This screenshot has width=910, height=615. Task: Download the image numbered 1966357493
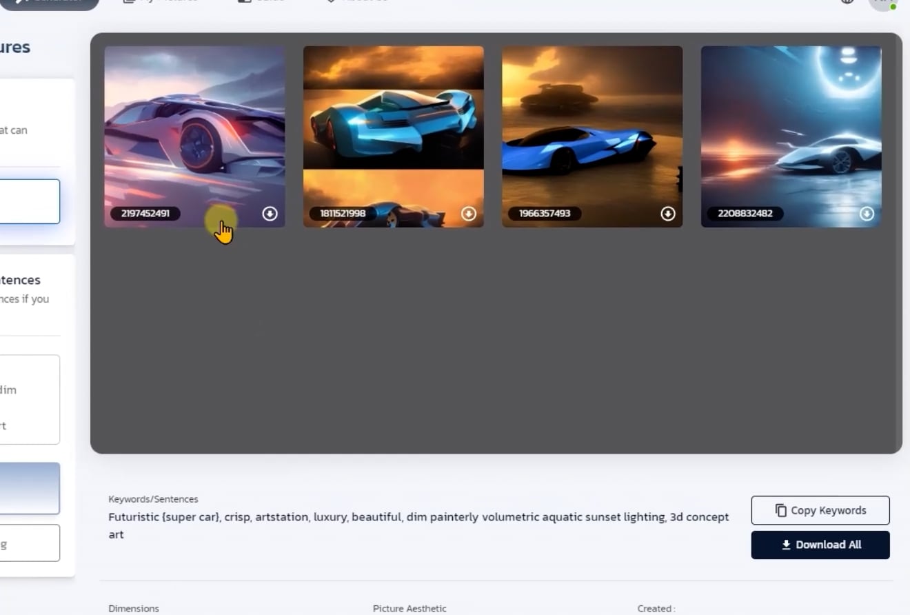(668, 214)
